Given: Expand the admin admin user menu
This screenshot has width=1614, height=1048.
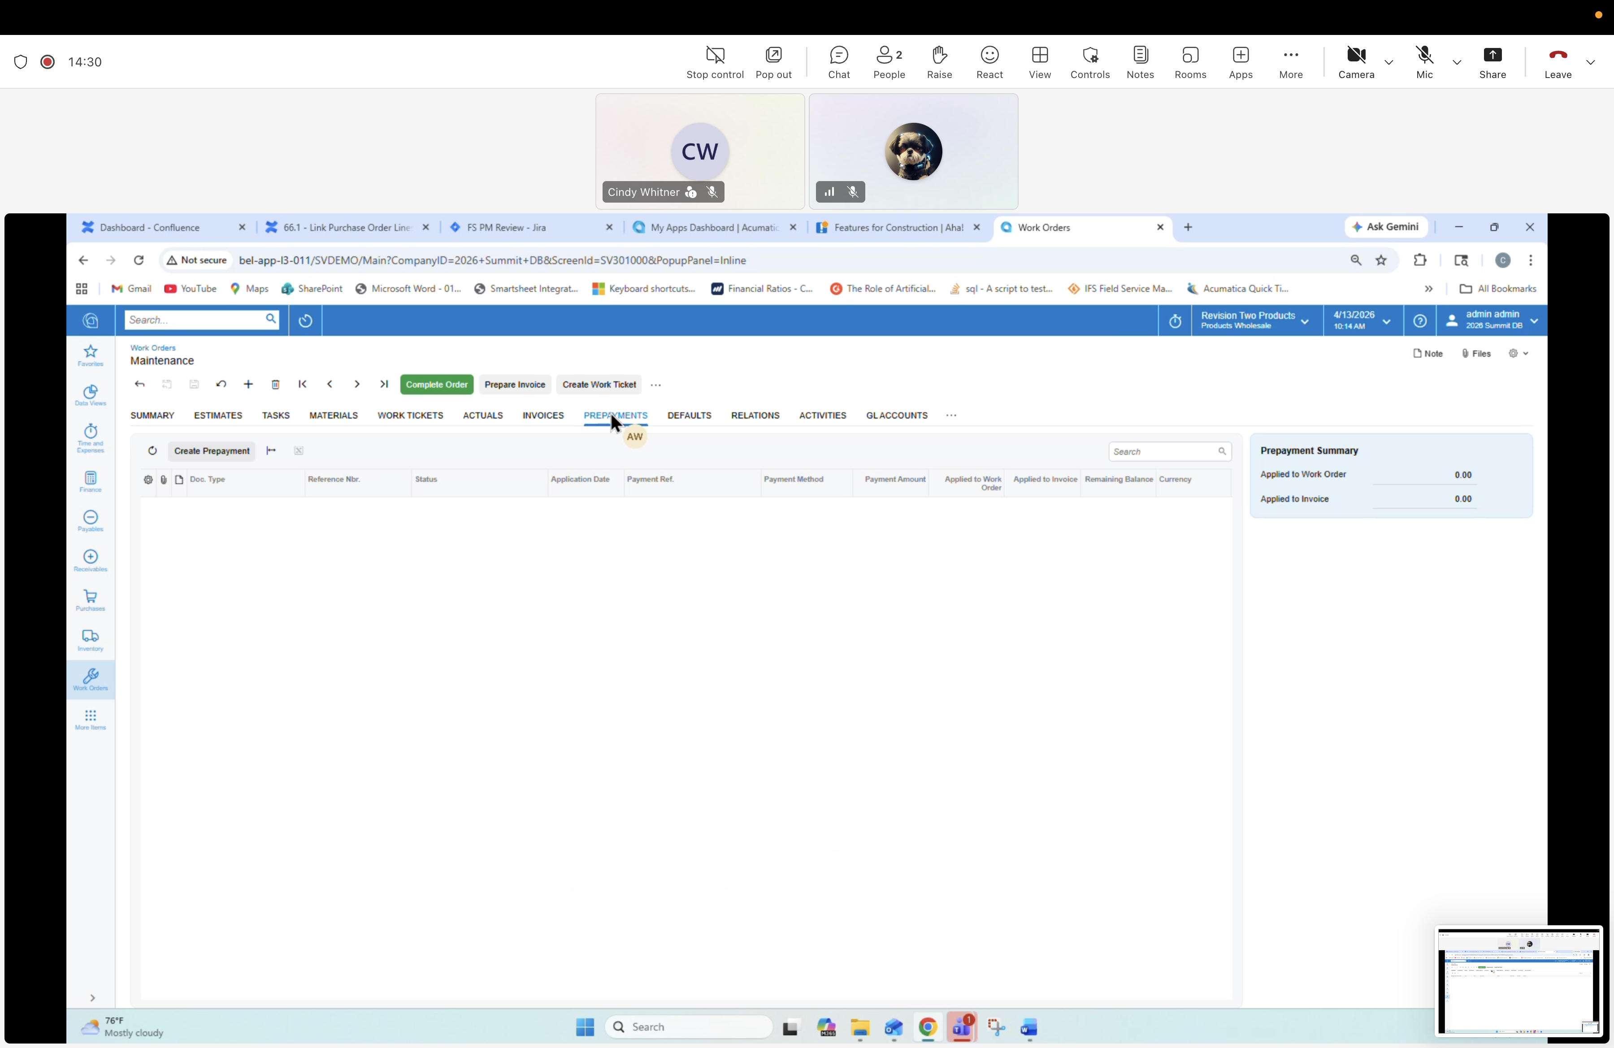Looking at the screenshot, I should pyautogui.click(x=1534, y=320).
